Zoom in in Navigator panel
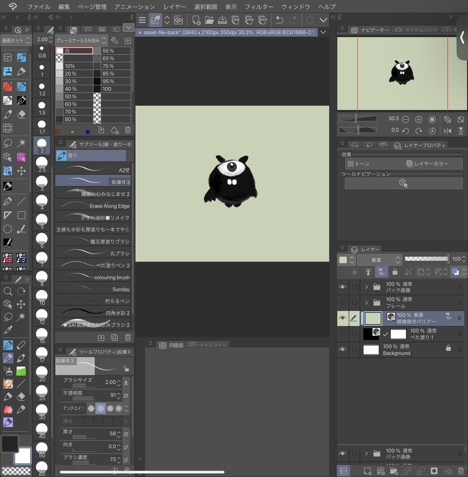This screenshot has width=468, height=477. tap(419, 120)
